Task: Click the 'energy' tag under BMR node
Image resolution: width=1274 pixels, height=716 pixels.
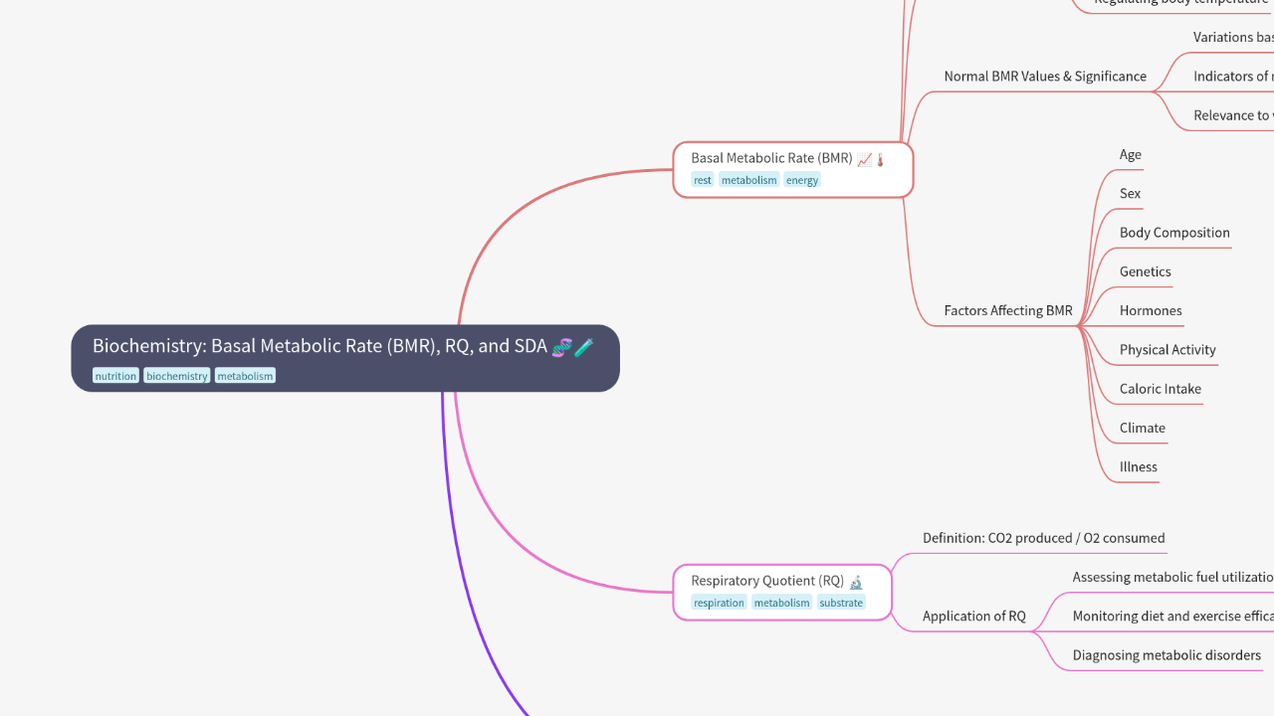Action: click(801, 180)
